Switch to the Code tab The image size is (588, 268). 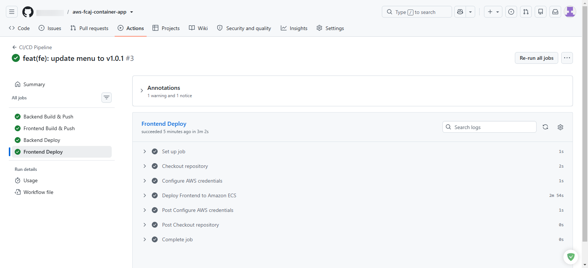[19, 28]
